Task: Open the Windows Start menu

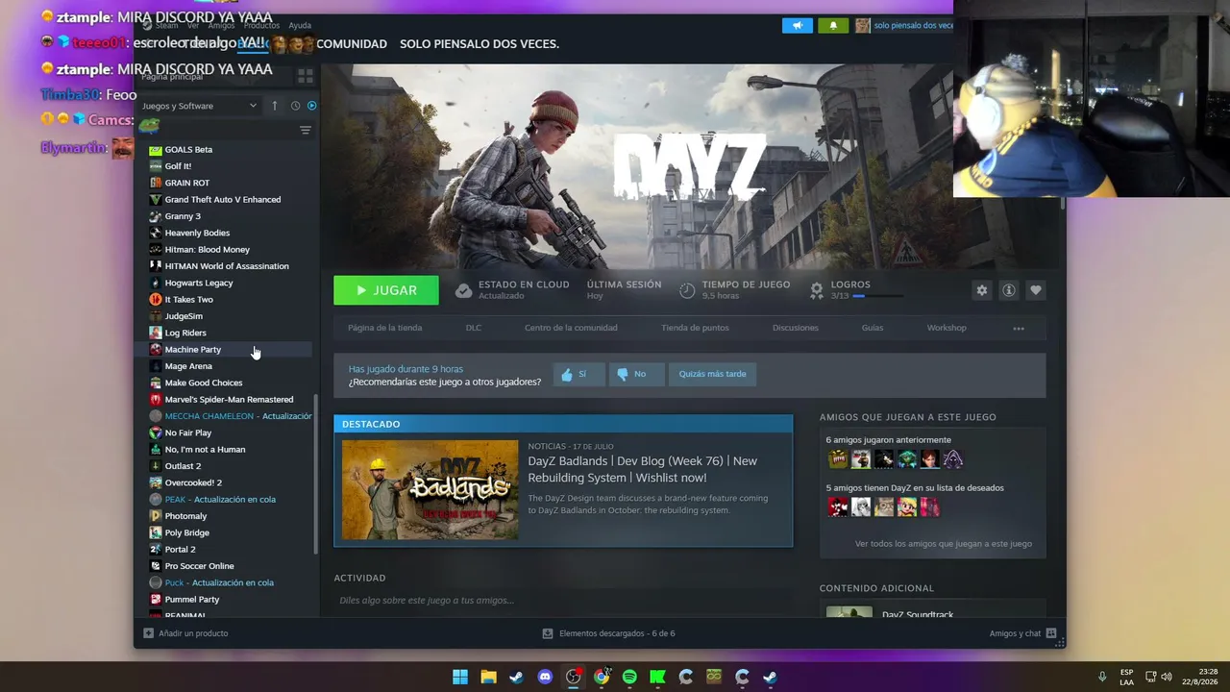Action: (460, 677)
